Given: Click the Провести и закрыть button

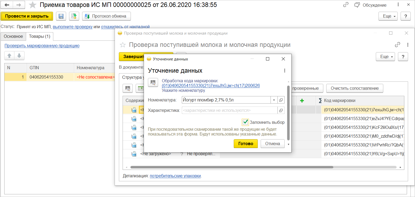Looking at the screenshot, I should (x=27, y=16).
